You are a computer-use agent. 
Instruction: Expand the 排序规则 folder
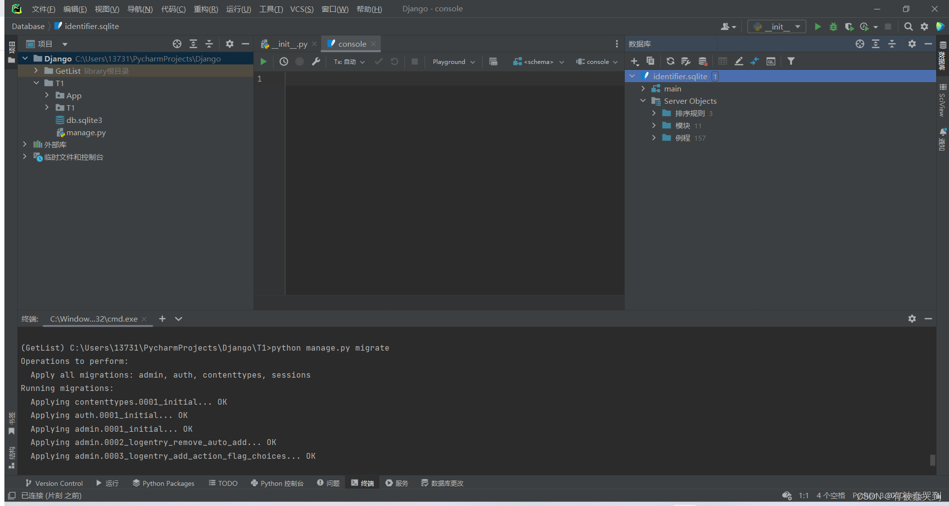pyautogui.click(x=654, y=113)
